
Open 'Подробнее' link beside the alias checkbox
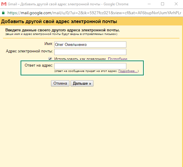(x=117, y=59)
